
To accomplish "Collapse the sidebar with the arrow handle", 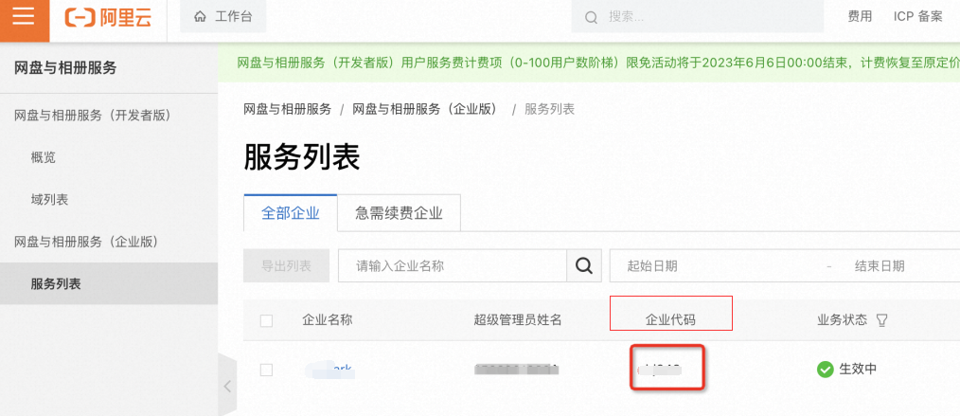I will [227, 386].
